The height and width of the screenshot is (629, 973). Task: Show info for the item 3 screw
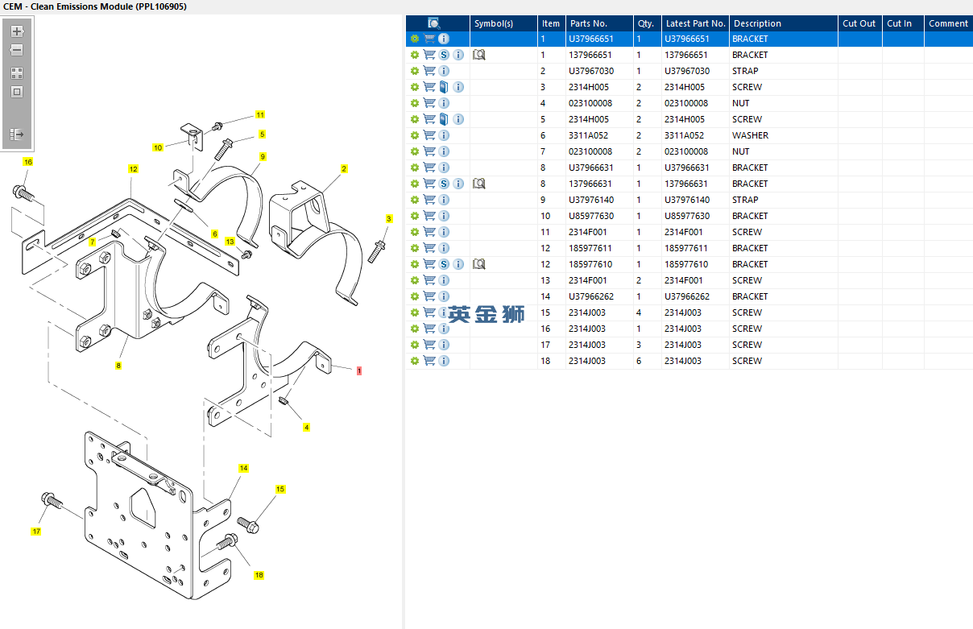click(458, 87)
